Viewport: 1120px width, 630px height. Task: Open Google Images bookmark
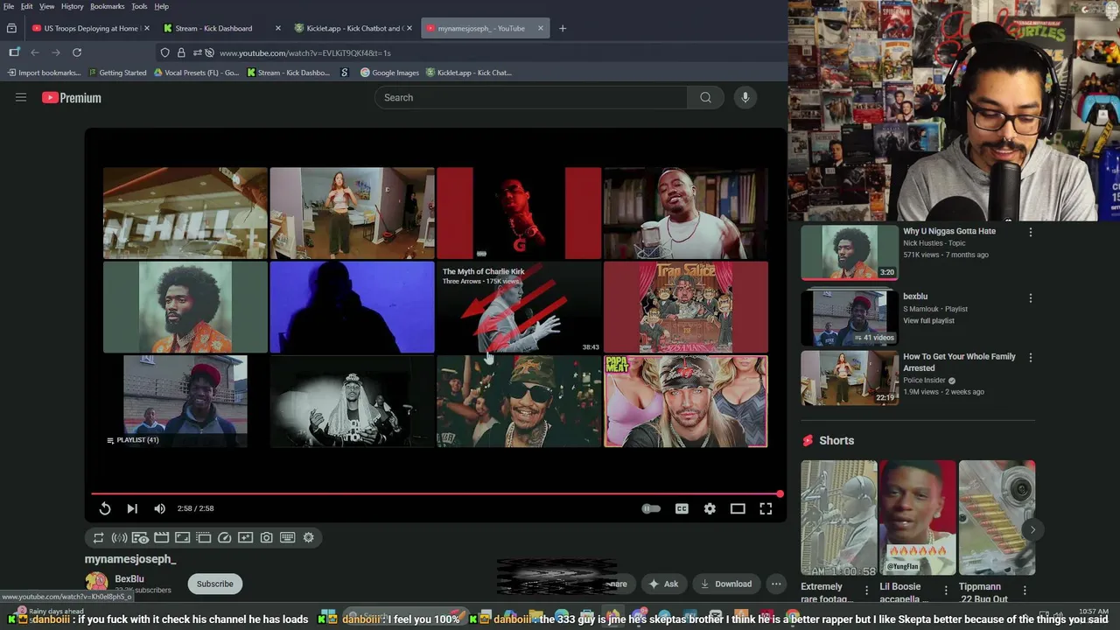(x=389, y=73)
